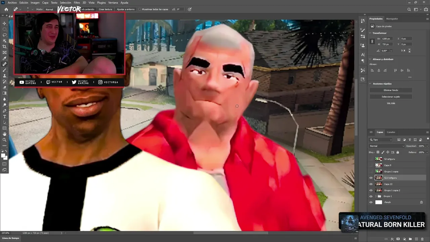Create new group folder icon
Screen dimensions: 430x242
(x=410, y=239)
